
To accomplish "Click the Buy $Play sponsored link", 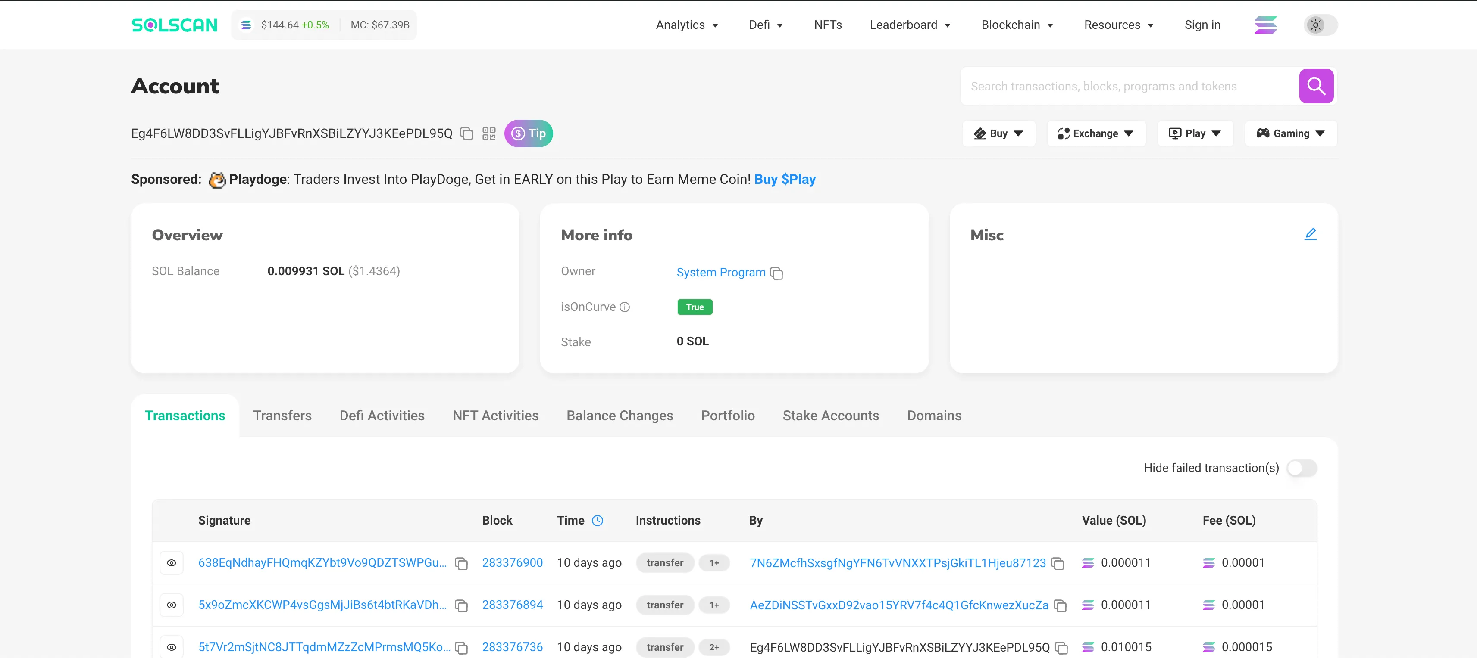I will 784,179.
